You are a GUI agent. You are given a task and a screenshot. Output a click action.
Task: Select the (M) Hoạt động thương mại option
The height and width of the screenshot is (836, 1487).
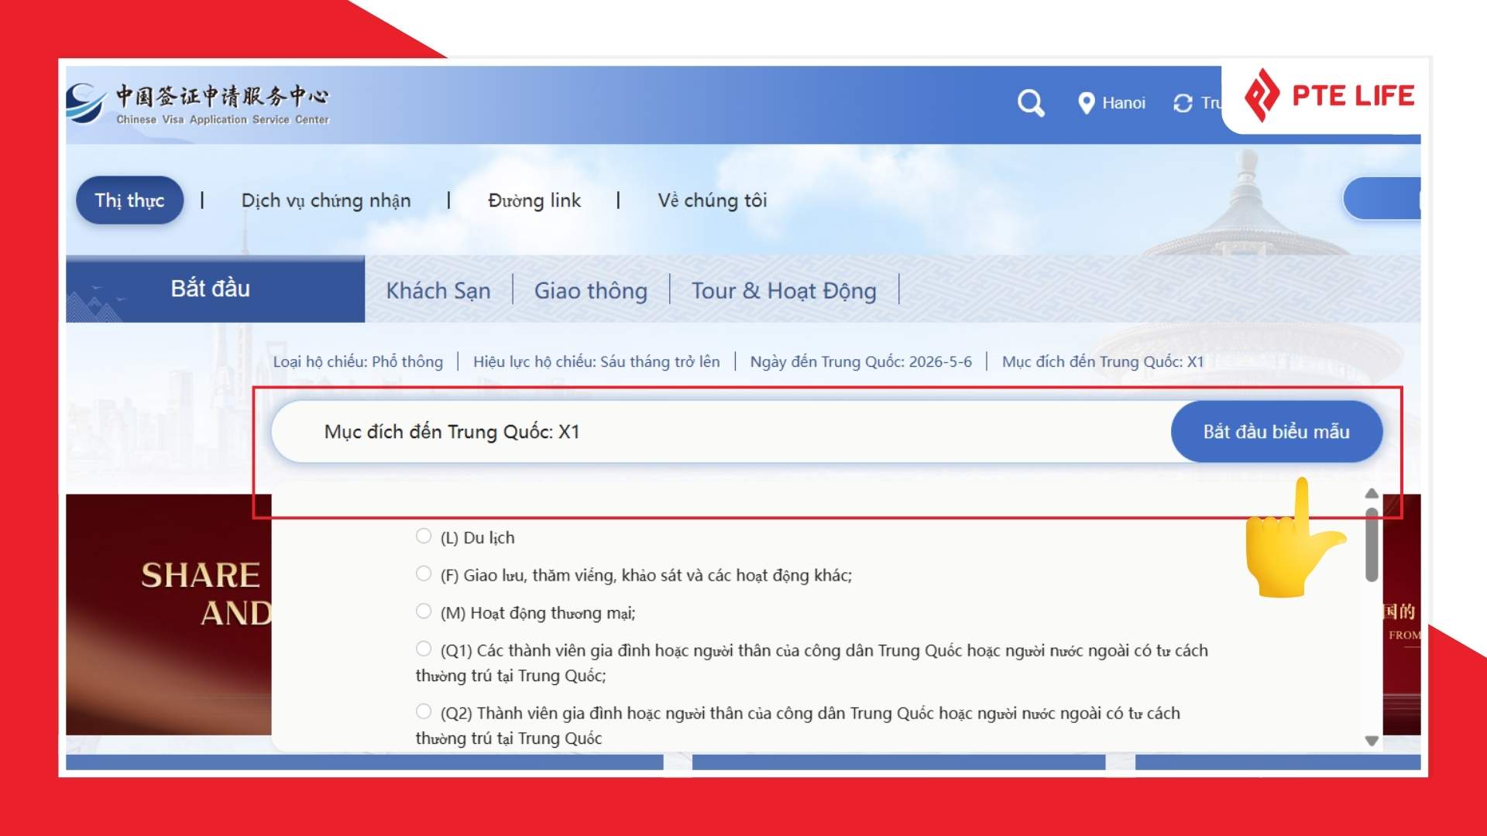424,611
